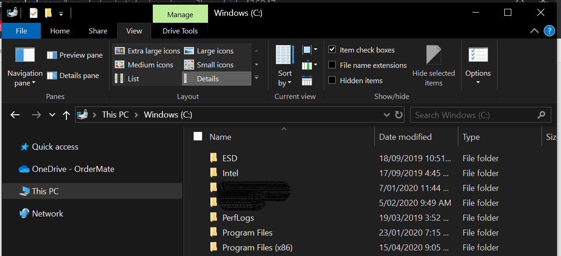The width and height of the screenshot is (561, 256).
Task: Toggle the Preview pane
Action: pos(75,55)
